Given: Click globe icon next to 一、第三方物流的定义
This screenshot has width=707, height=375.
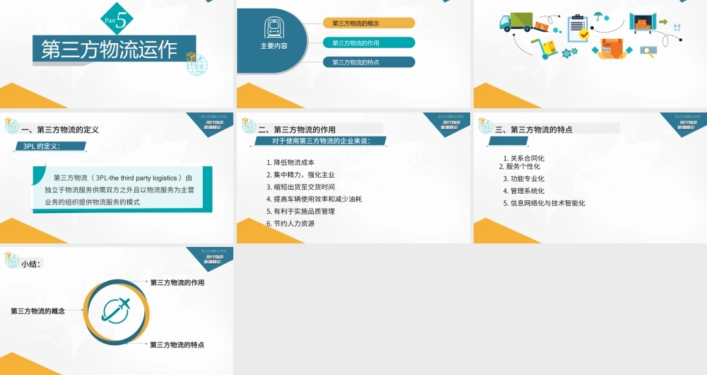Looking at the screenshot, I should click(11, 125).
